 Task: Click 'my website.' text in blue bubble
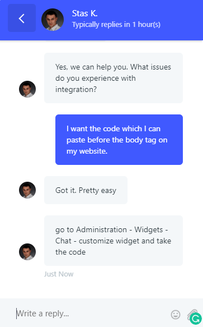pos(87,151)
